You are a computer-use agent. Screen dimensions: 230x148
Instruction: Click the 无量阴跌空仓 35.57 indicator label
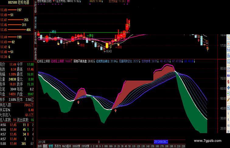click(129, 61)
